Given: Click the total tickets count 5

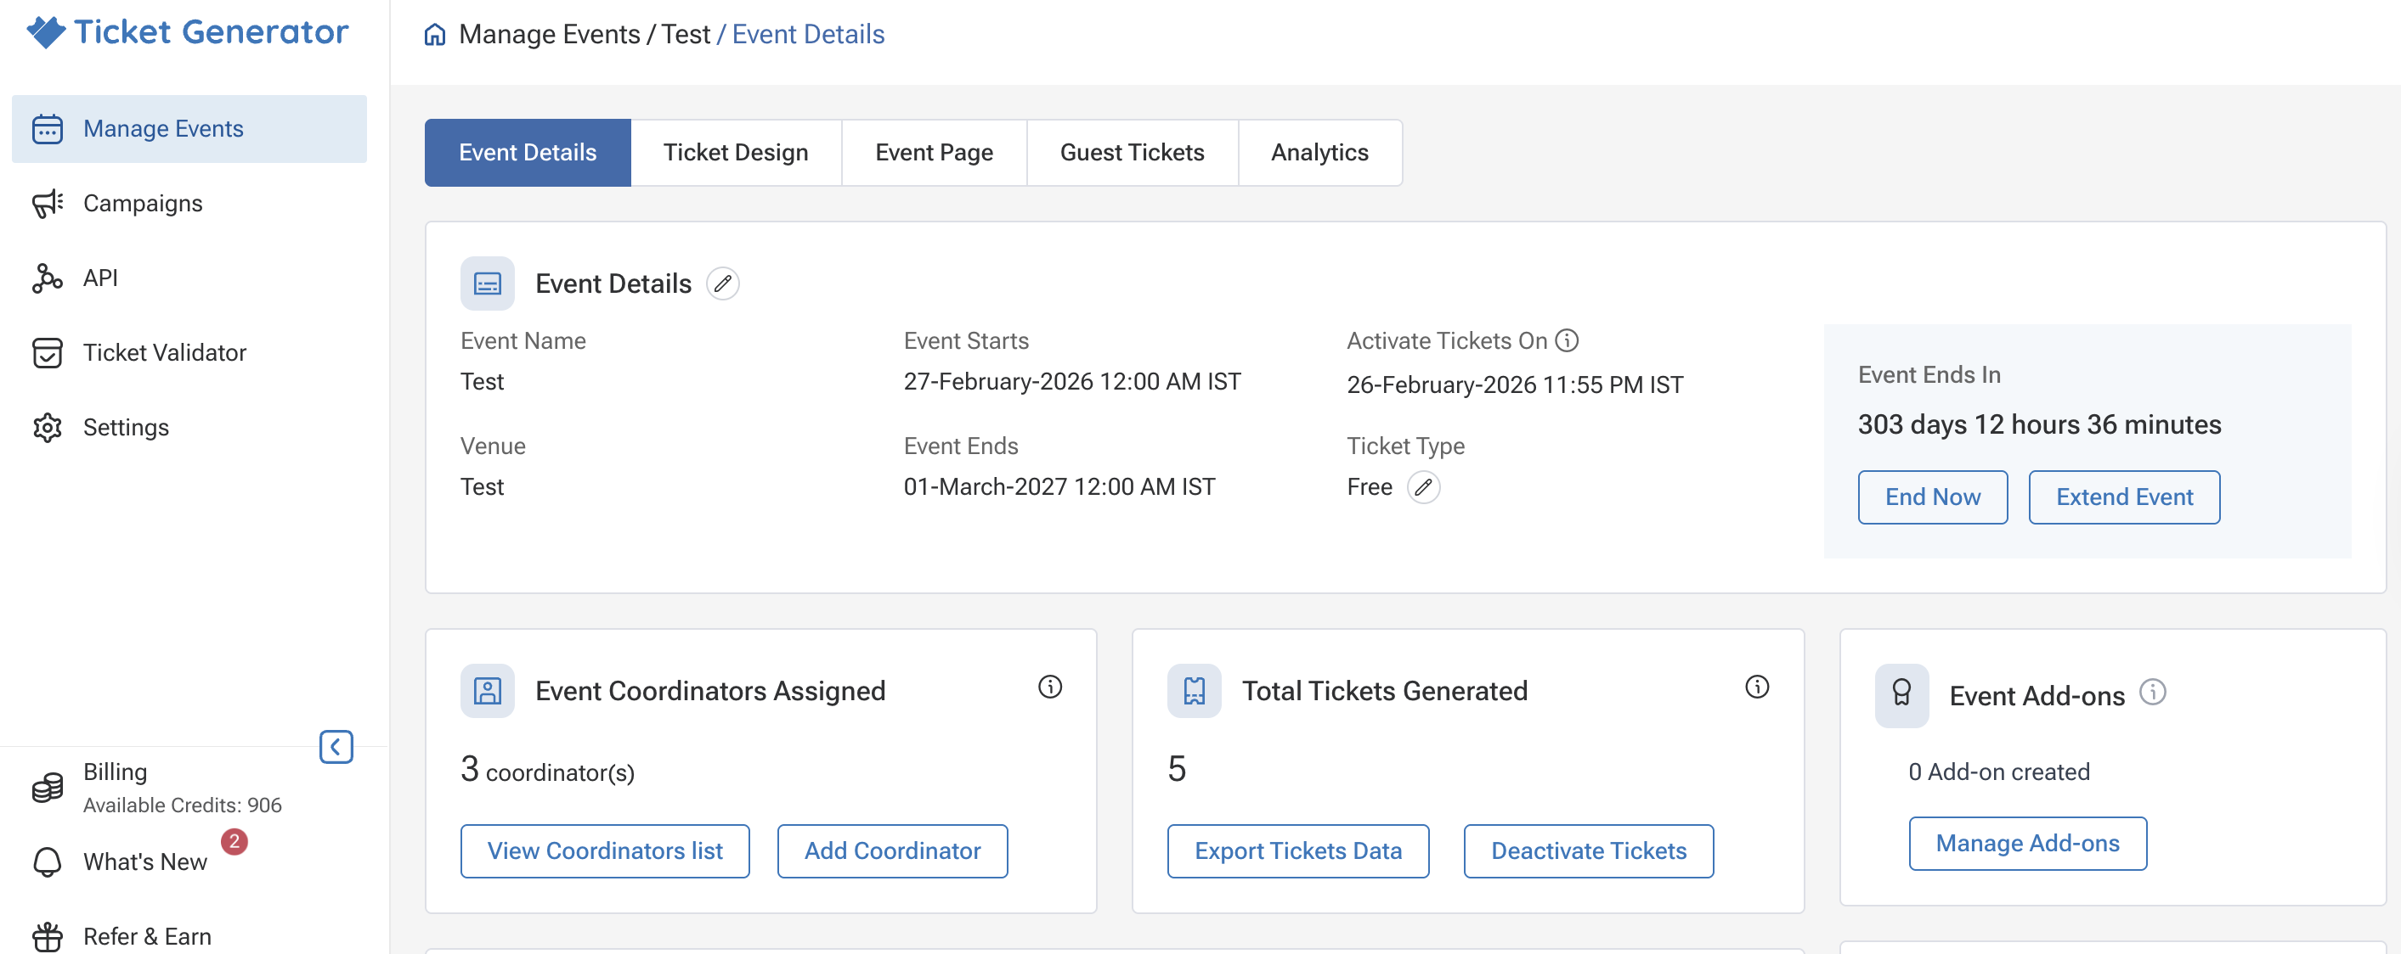Looking at the screenshot, I should click(x=1176, y=769).
